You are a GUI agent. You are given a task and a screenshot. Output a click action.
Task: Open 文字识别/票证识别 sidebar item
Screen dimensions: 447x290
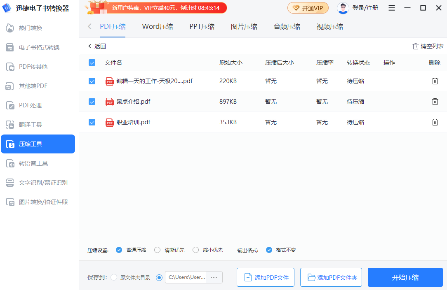point(43,183)
